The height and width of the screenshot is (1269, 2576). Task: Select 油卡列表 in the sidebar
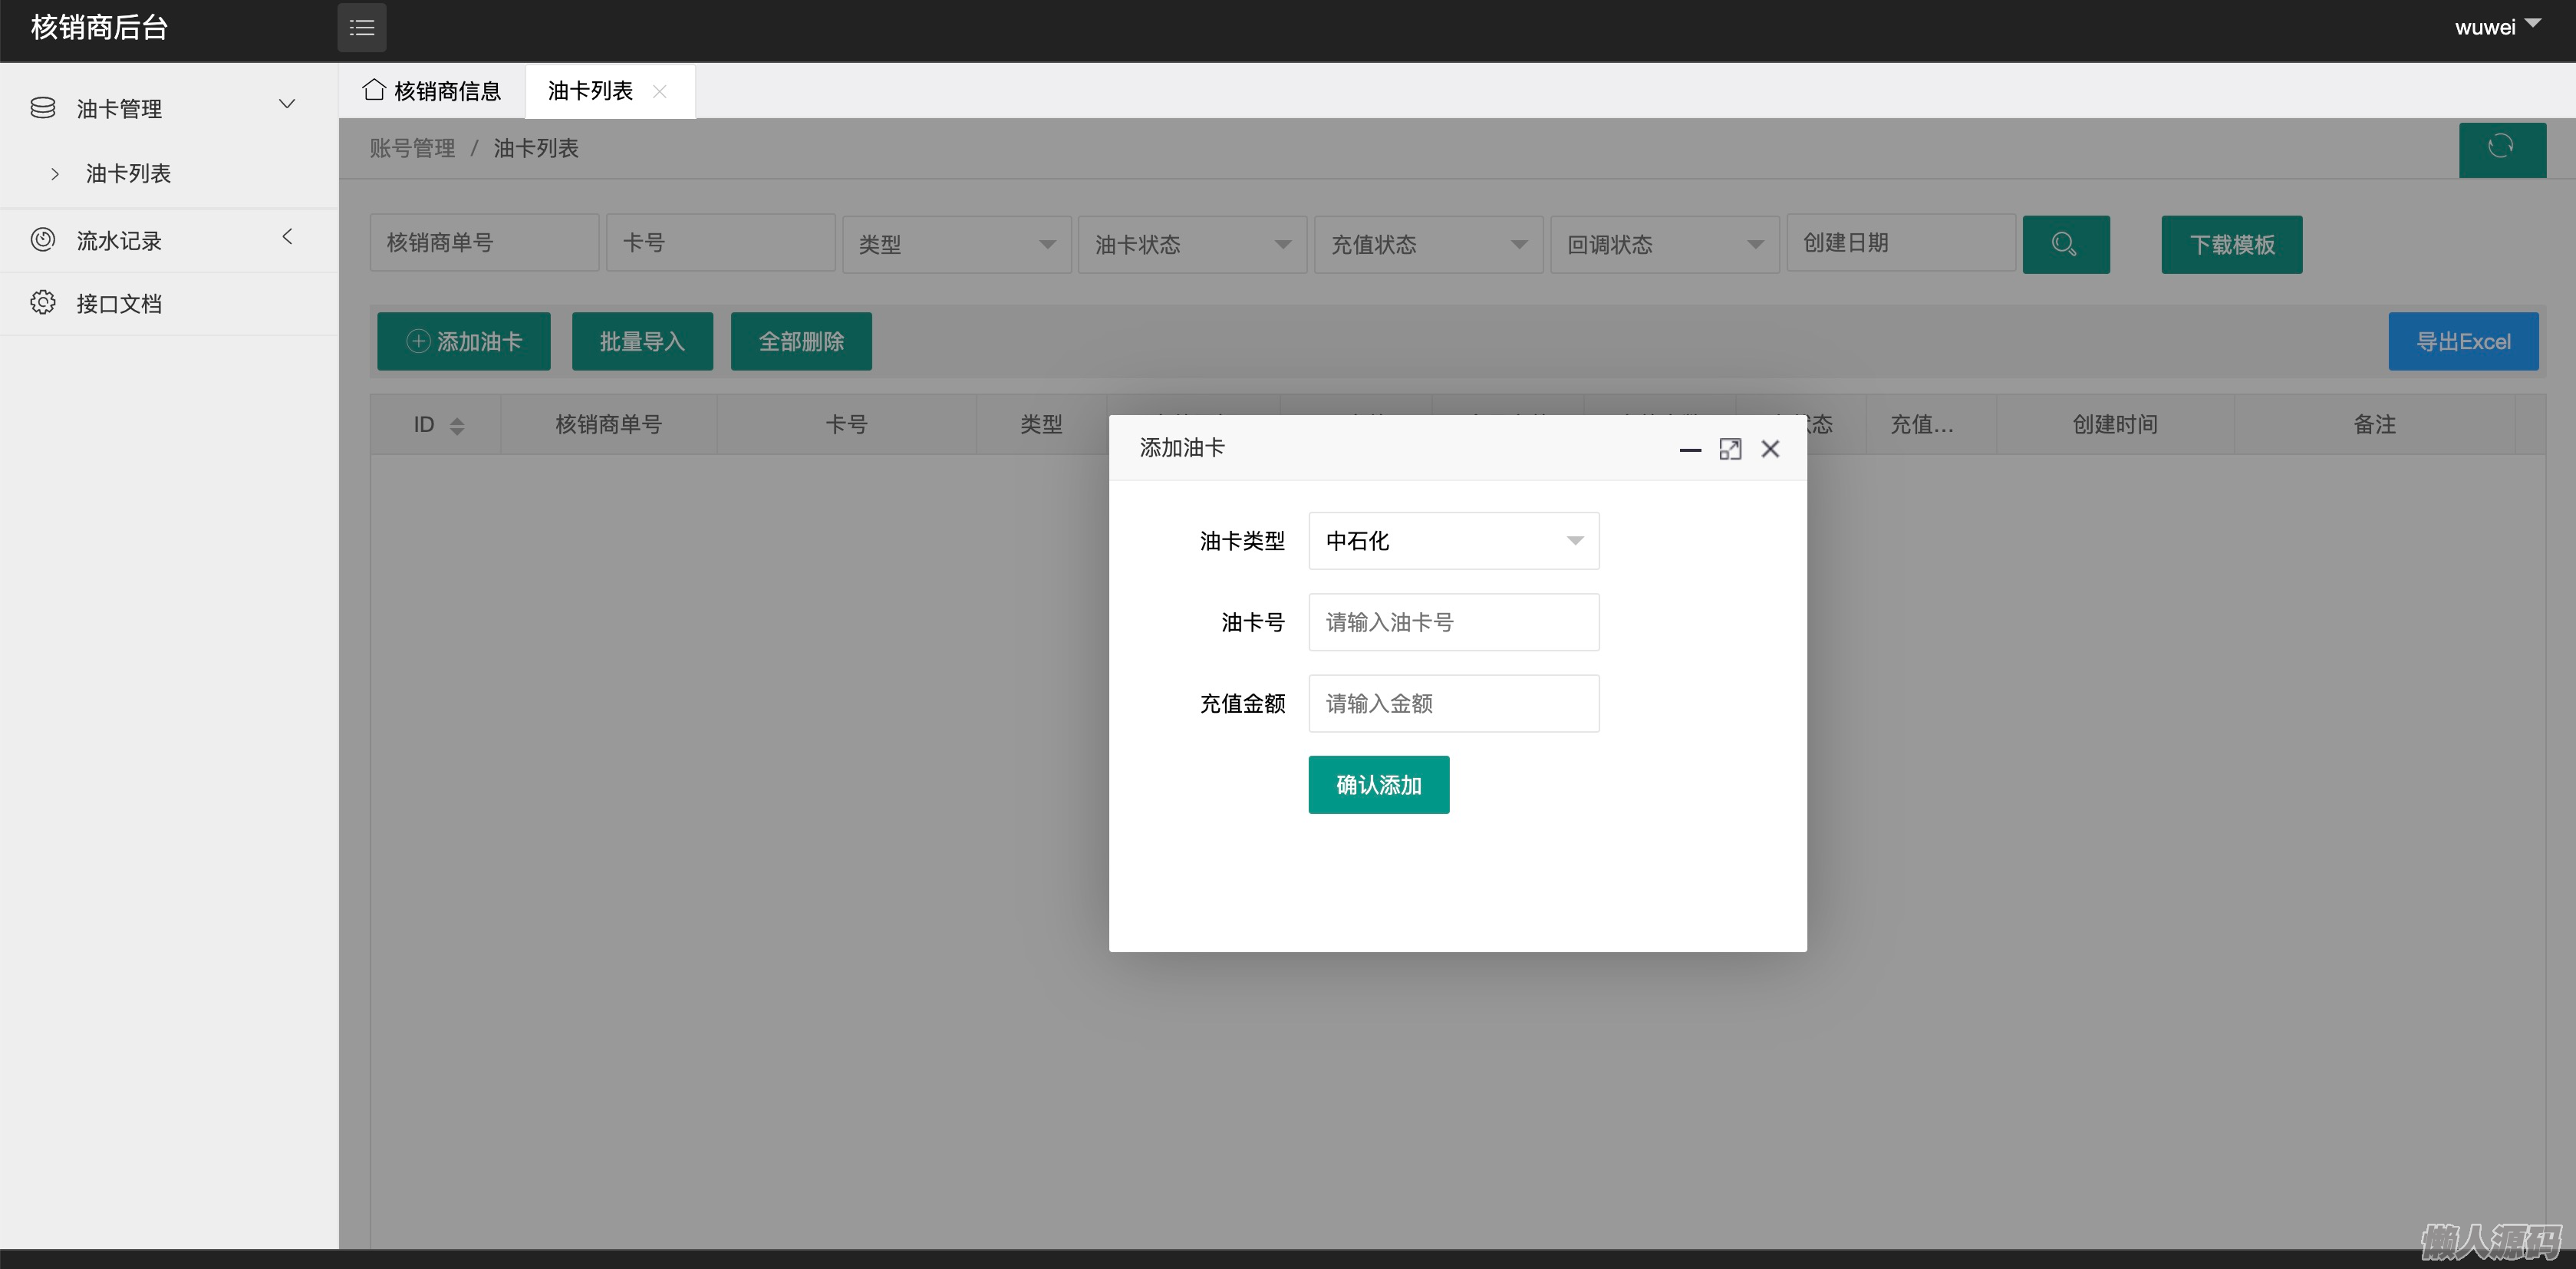pos(128,174)
